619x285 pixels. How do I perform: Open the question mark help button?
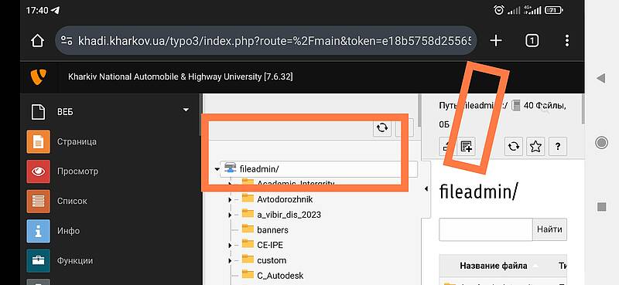pos(558,147)
